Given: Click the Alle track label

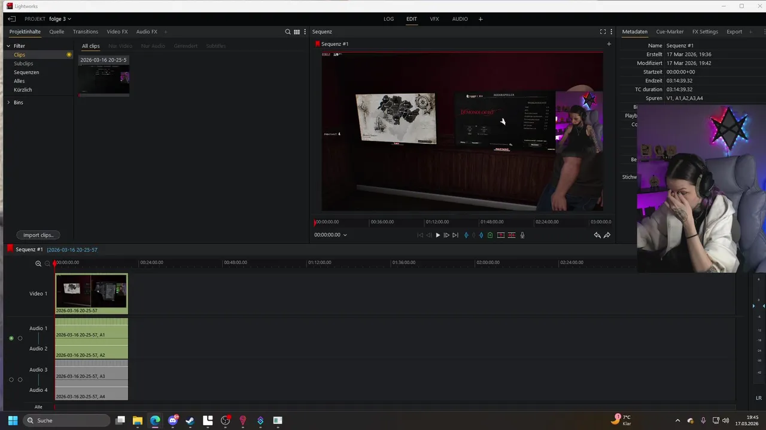Looking at the screenshot, I should (x=38, y=407).
